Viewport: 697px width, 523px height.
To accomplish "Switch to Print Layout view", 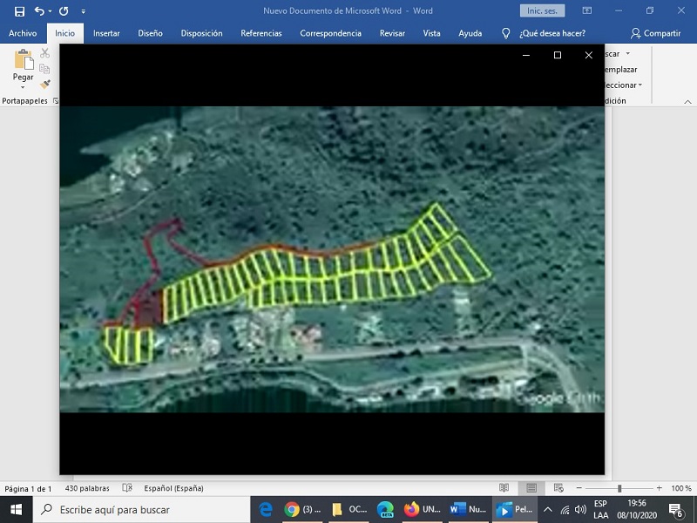I will click(530, 488).
